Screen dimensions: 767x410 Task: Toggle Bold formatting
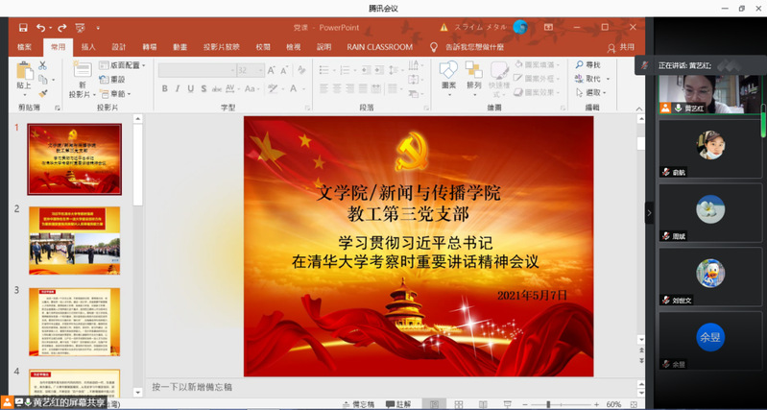click(165, 88)
